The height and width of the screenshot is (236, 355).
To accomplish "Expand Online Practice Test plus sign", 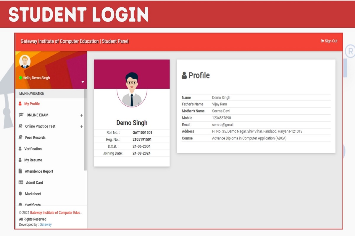I will pyautogui.click(x=81, y=127).
